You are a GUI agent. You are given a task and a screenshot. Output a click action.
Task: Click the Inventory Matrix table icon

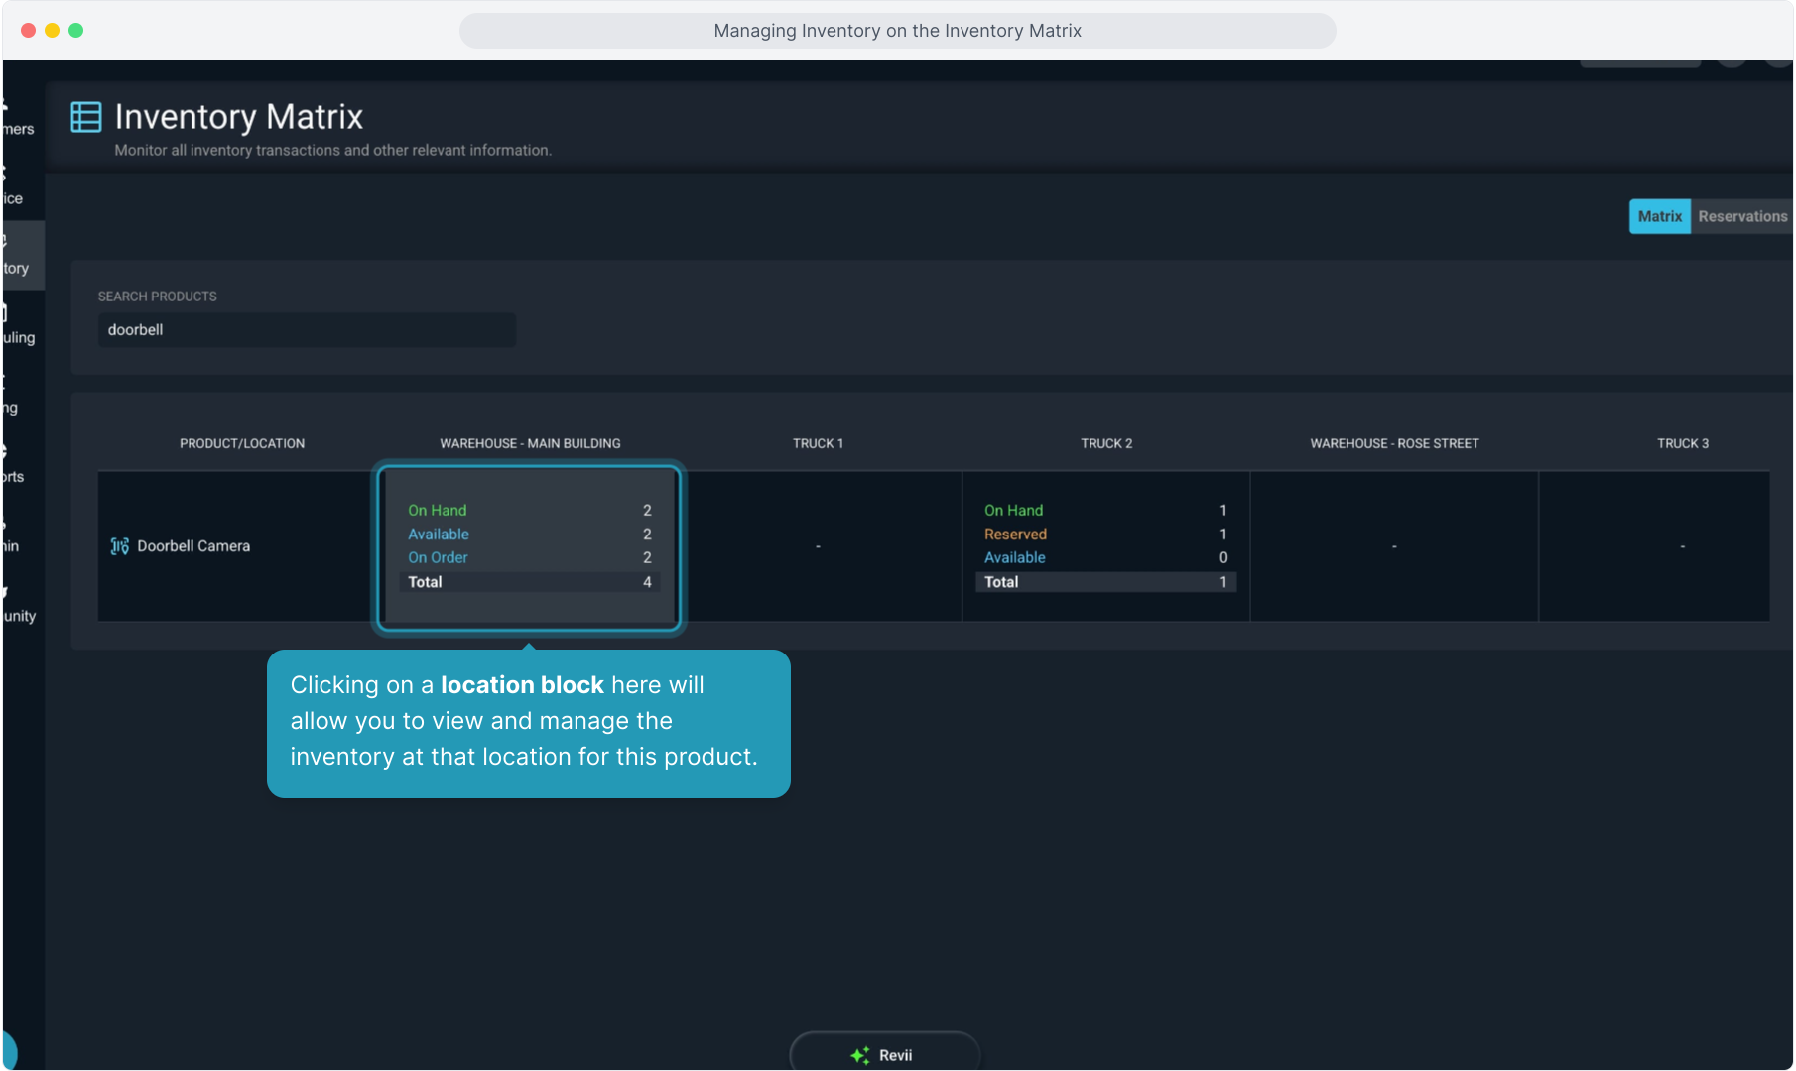[86, 117]
